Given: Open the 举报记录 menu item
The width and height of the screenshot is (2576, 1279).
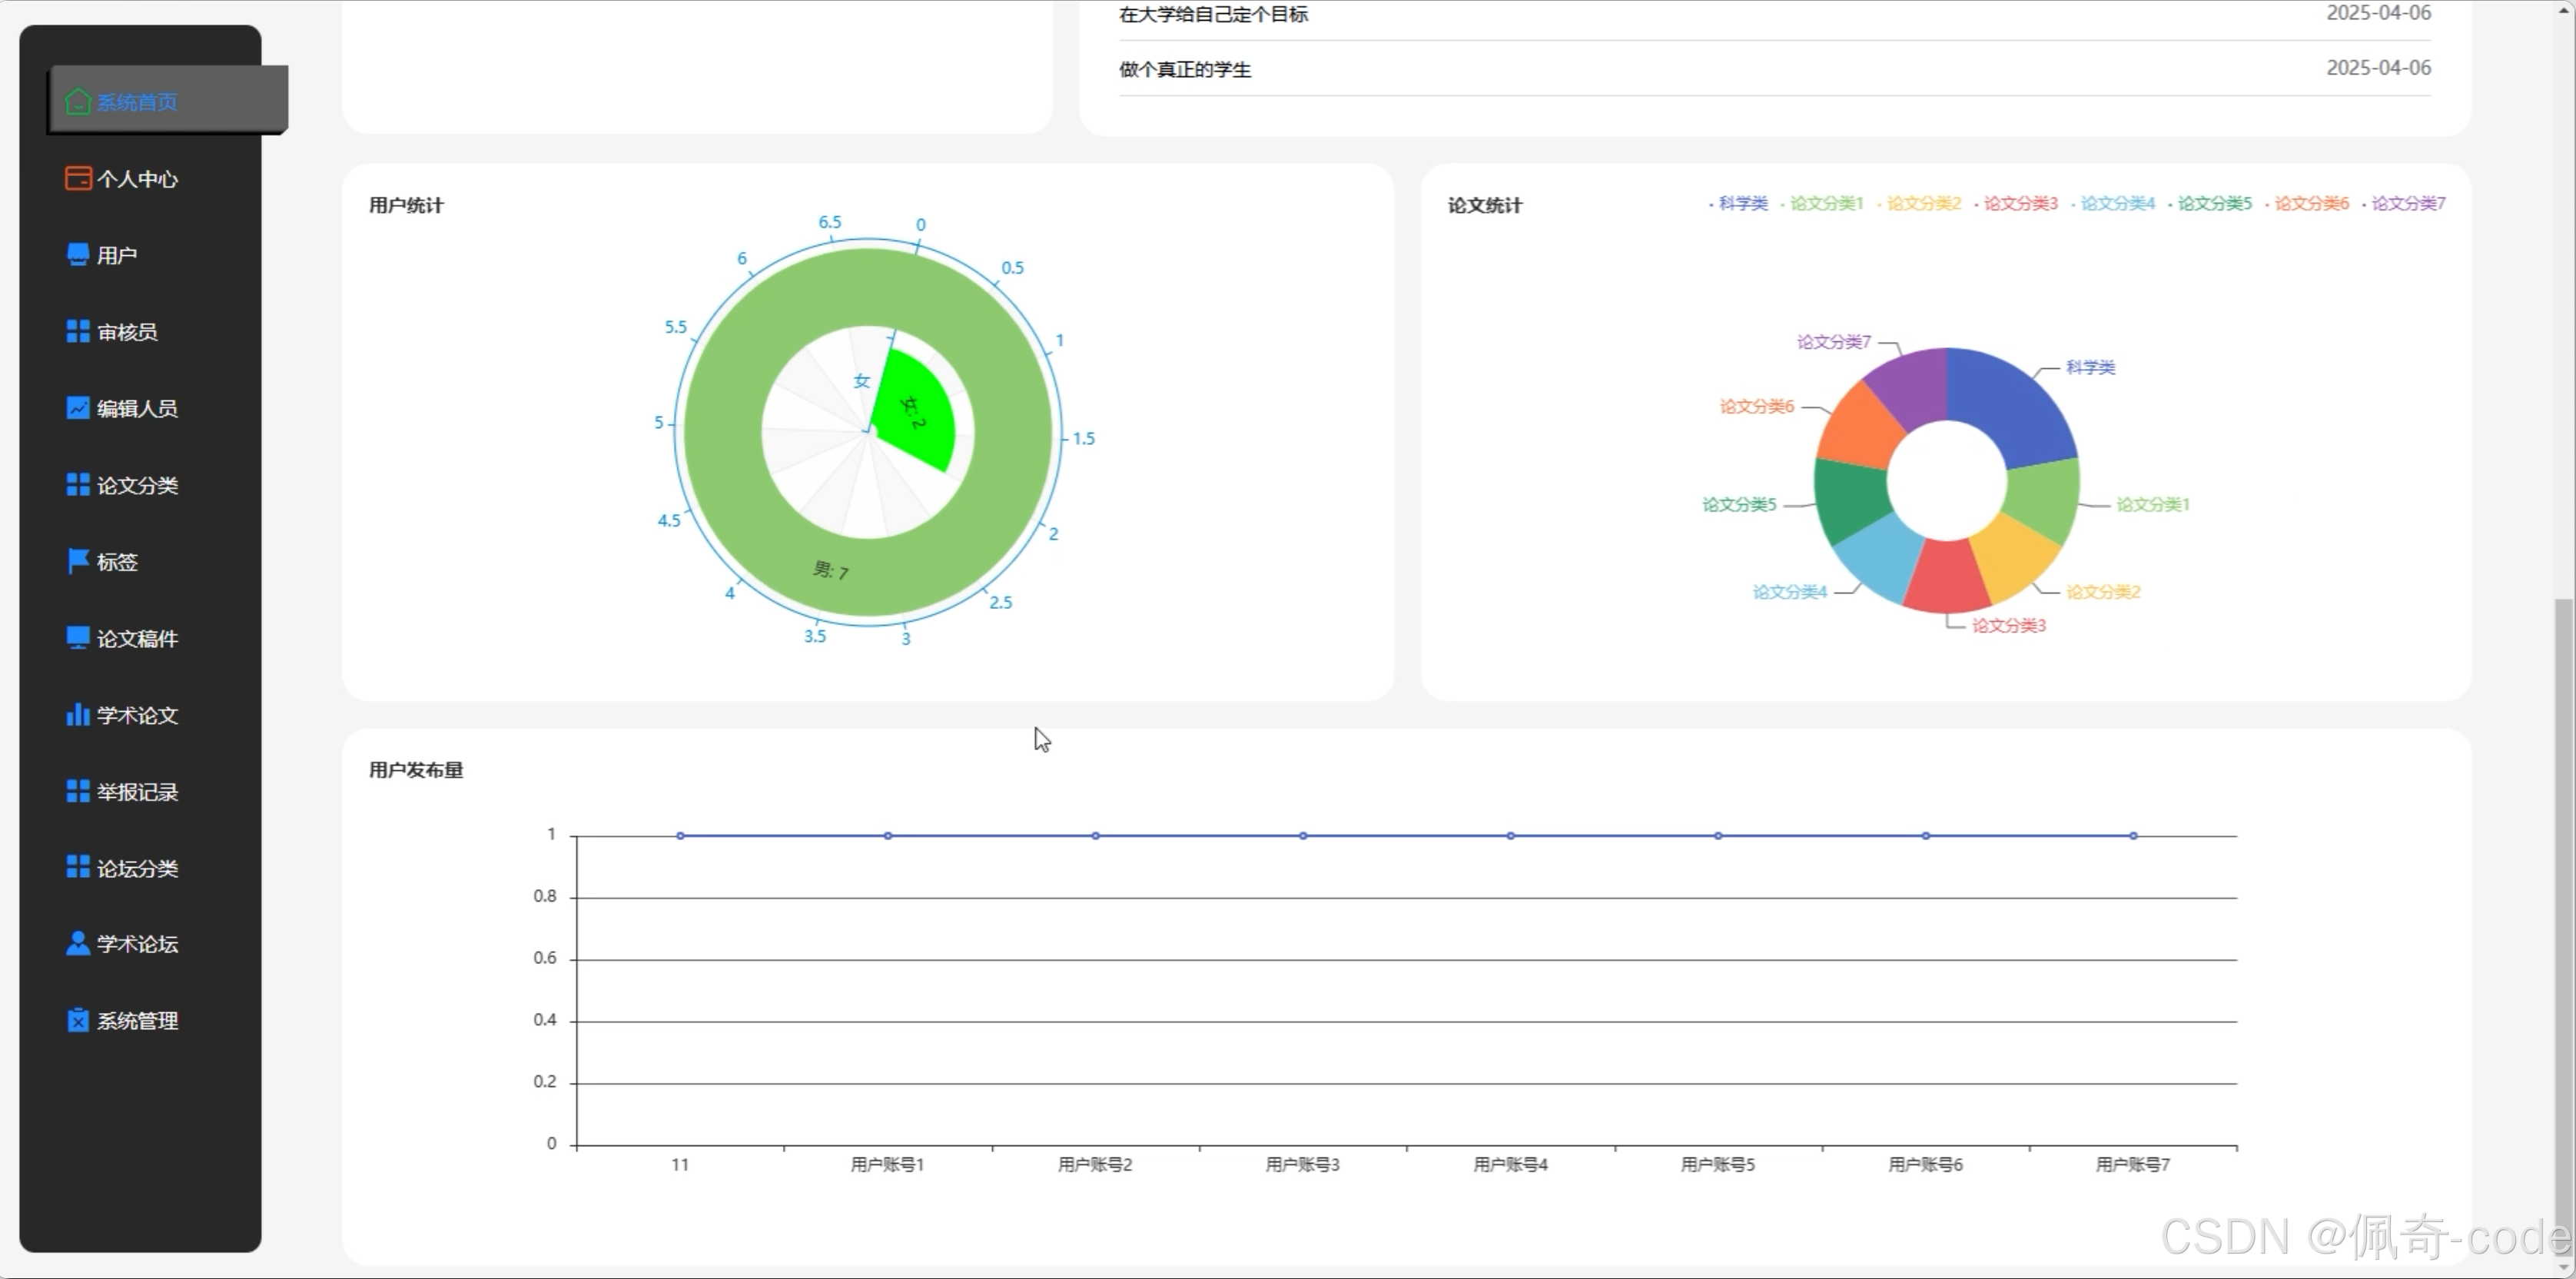Looking at the screenshot, I should tap(137, 792).
